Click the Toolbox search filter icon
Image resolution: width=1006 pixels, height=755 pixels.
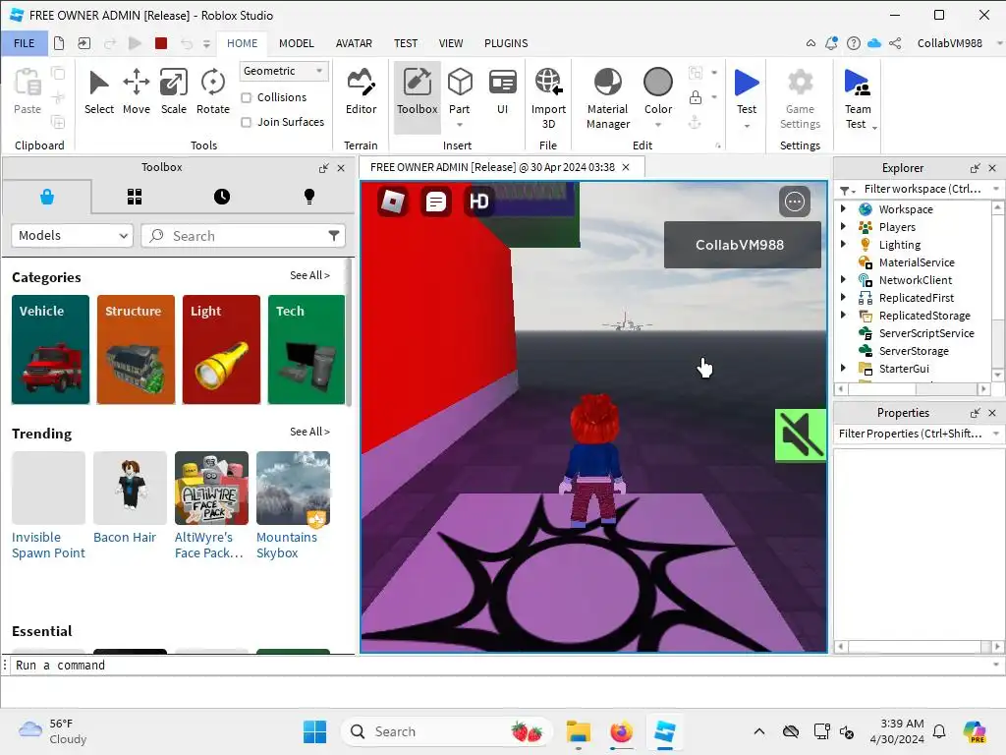point(334,236)
